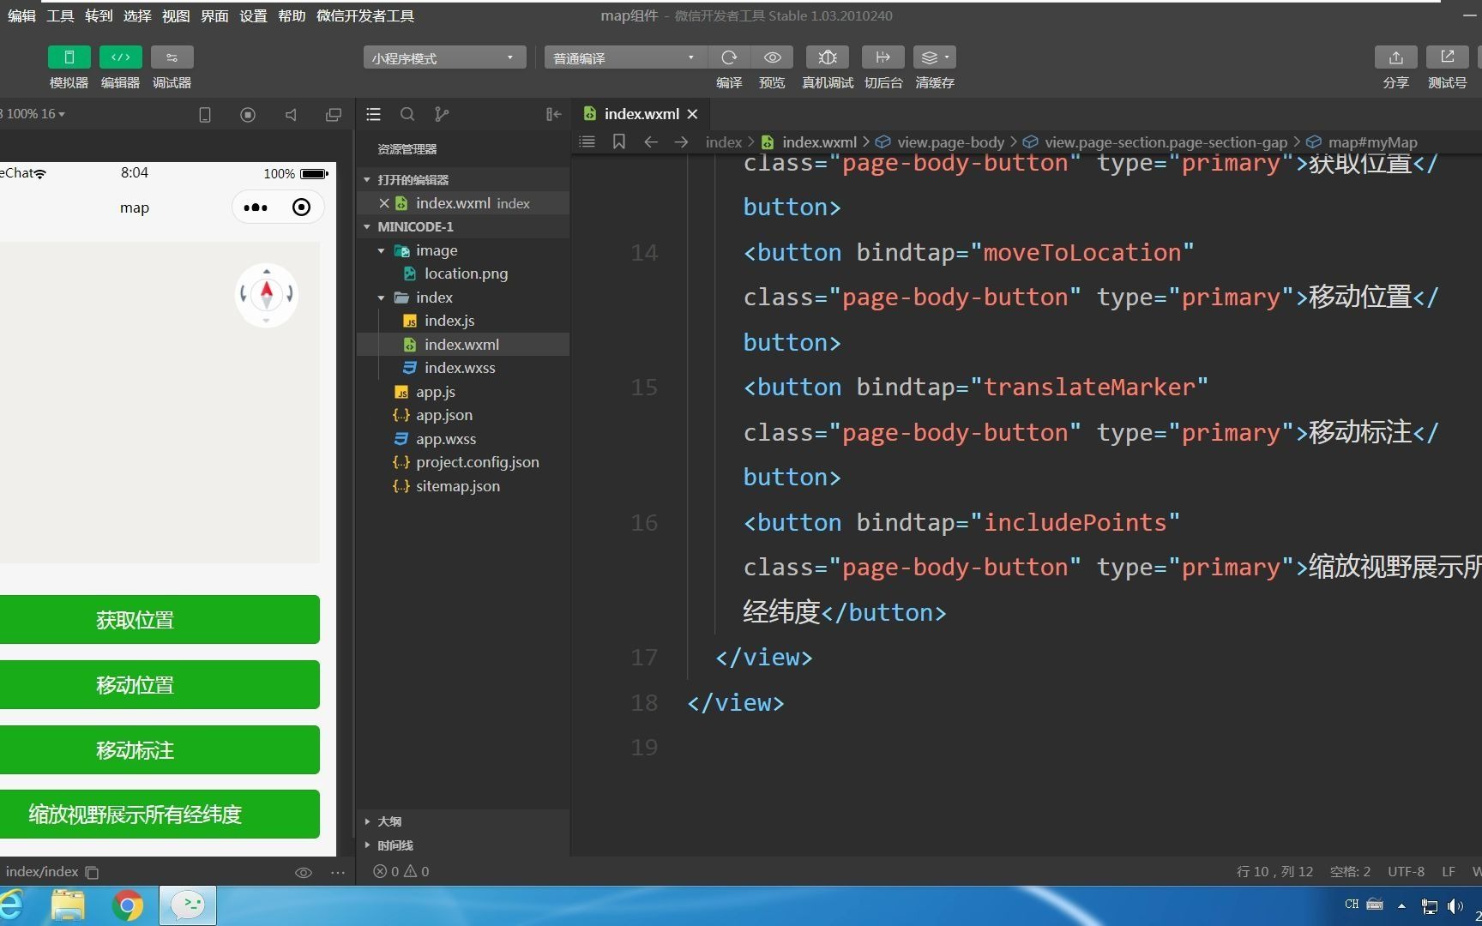The height and width of the screenshot is (926, 1482).
Task: Open index.js file
Action: point(449,321)
